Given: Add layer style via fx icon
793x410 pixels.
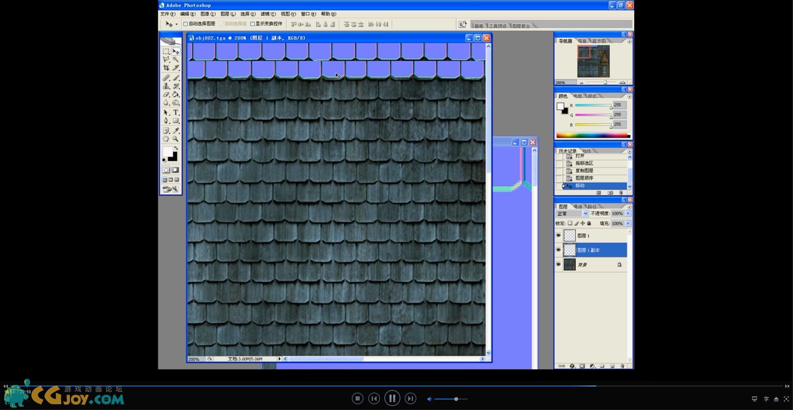Looking at the screenshot, I should pos(572,366).
